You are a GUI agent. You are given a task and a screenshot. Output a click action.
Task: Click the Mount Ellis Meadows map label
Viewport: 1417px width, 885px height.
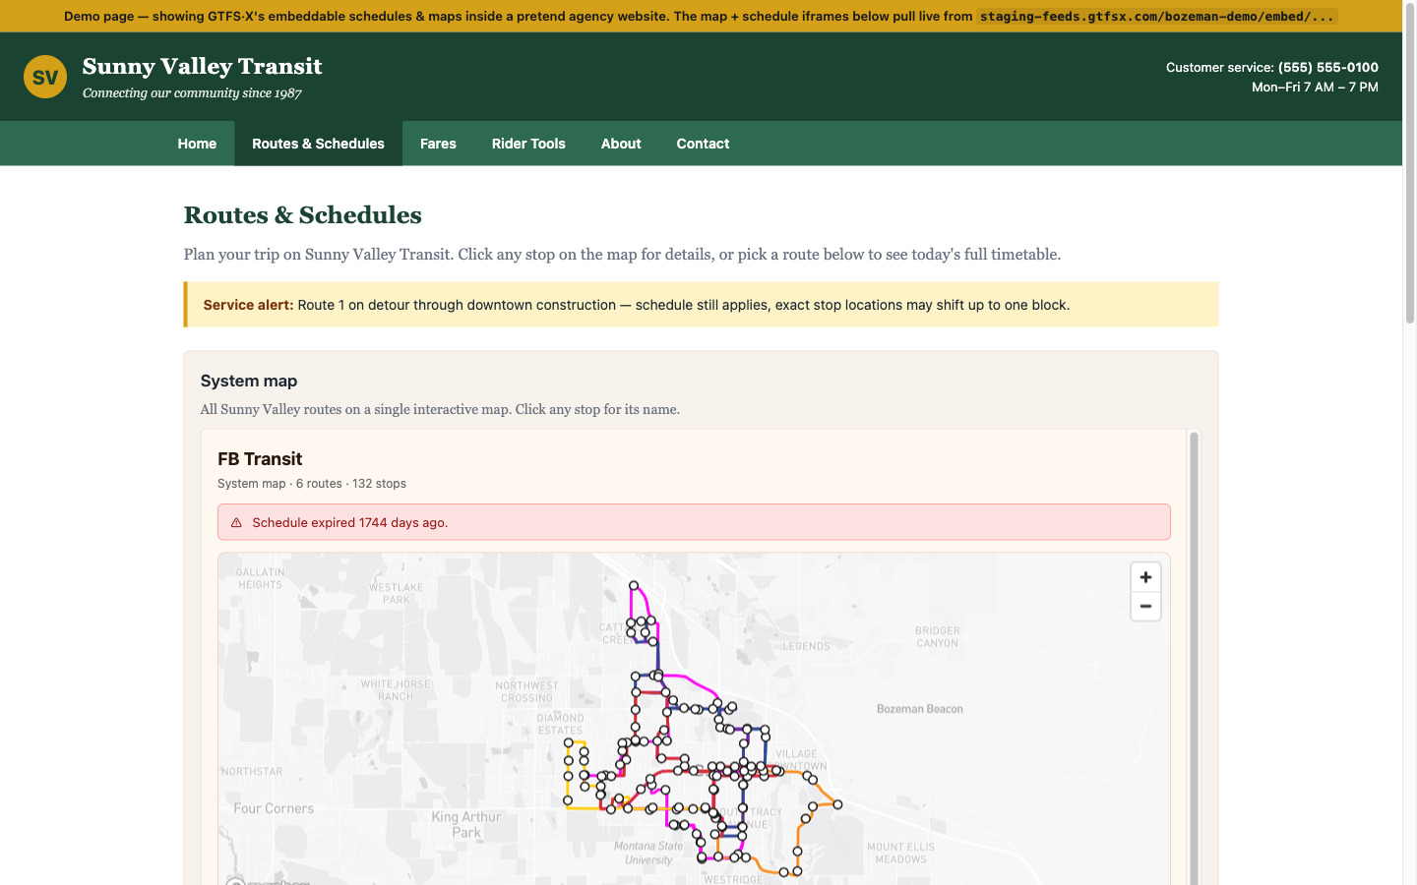[901, 853]
